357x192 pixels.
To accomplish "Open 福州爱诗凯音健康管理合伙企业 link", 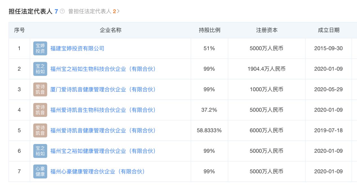I will [103, 130].
